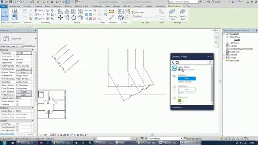Select the Offset tool in Modify panel
This screenshot has width=258, height=145.
click(x=67, y=12)
